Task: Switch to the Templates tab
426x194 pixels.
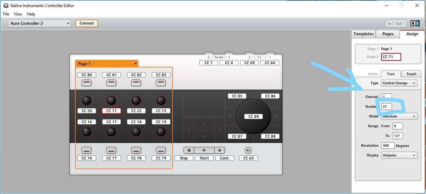Action: point(363,34)
